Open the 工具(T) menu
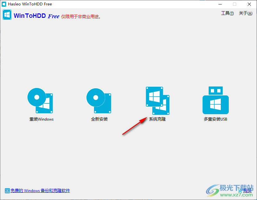This screenshot has height=200, width=257. tap(227, 13)
